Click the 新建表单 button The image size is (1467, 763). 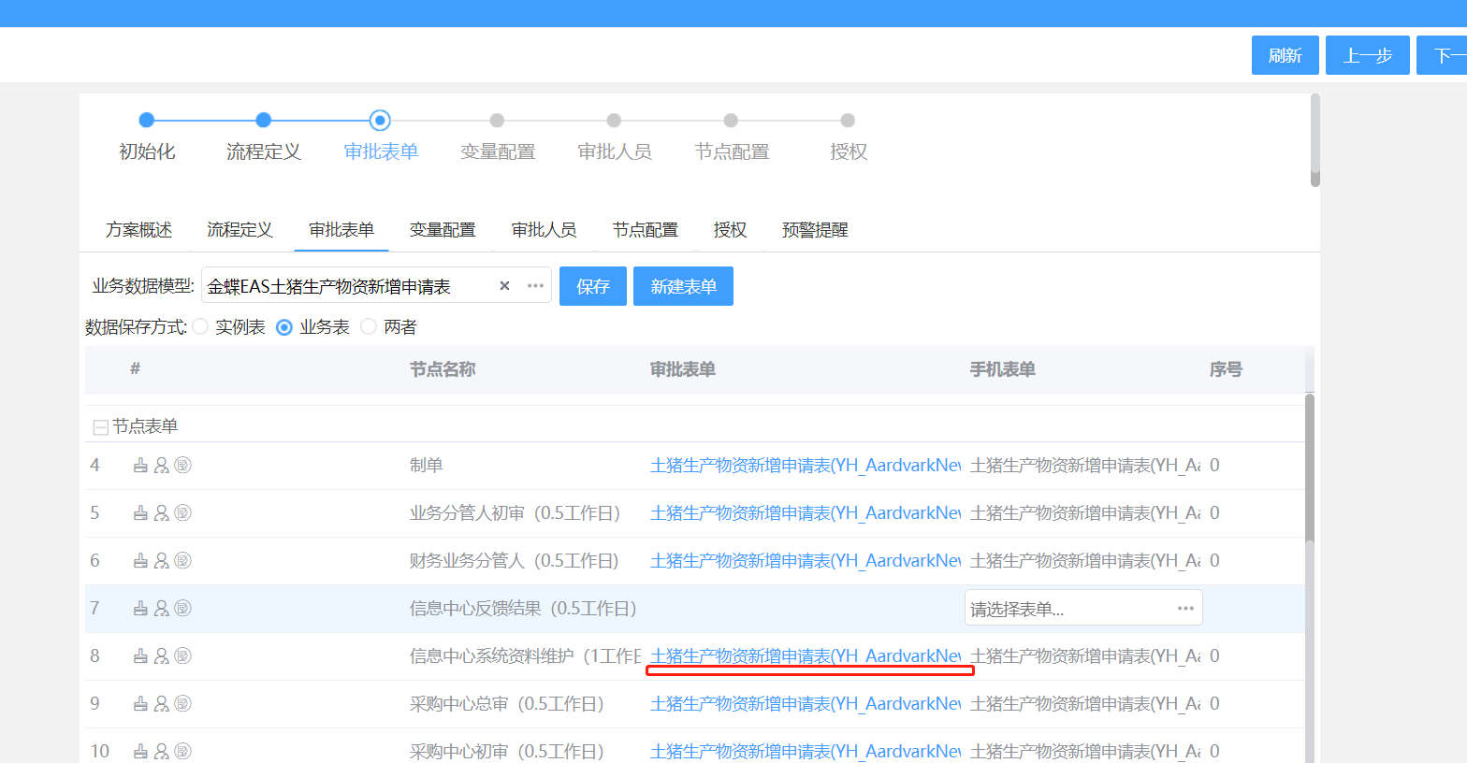683,286
